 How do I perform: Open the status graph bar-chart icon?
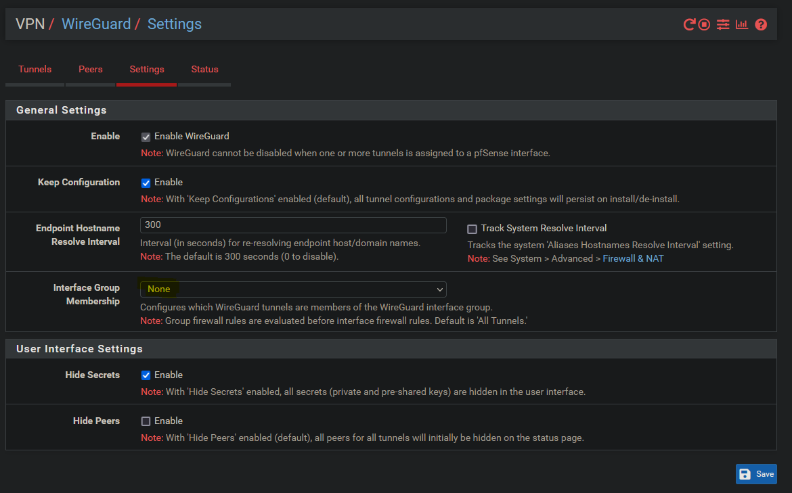click(741, 24)
